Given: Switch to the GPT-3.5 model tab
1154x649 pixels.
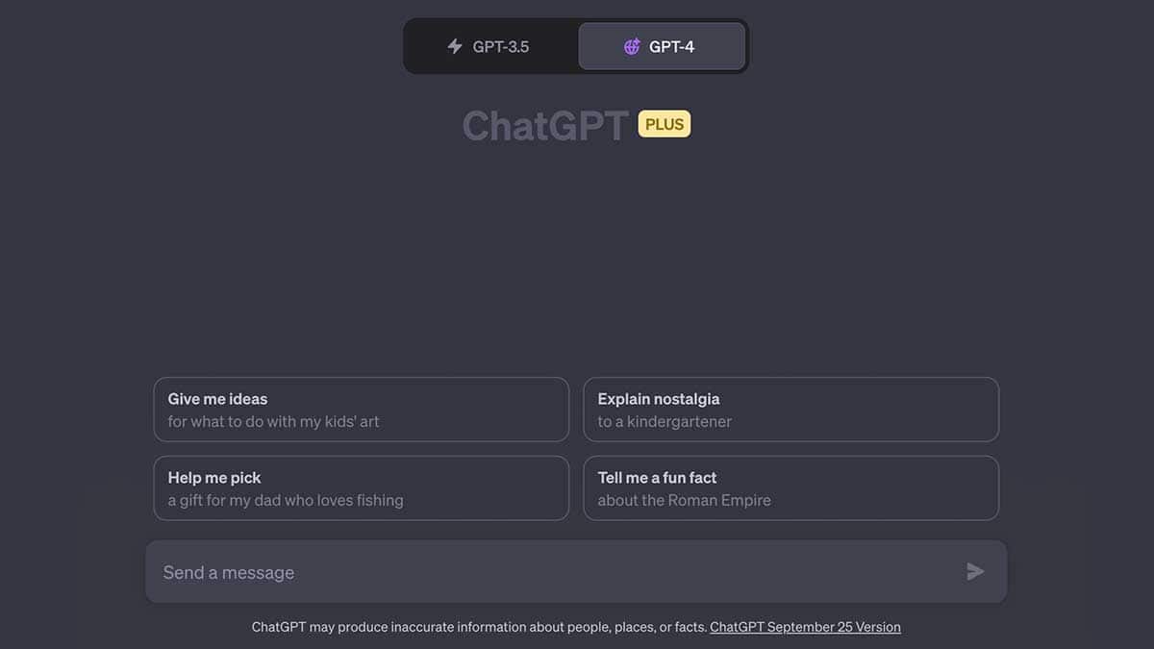Looking at the screenshot, I should point(490,46).
